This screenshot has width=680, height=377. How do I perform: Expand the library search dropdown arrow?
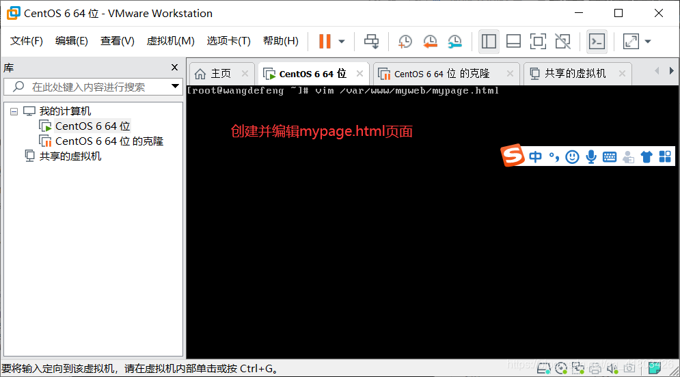pos(175,86)
